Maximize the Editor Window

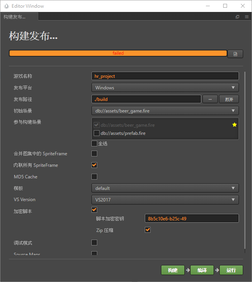pos(225,6)
